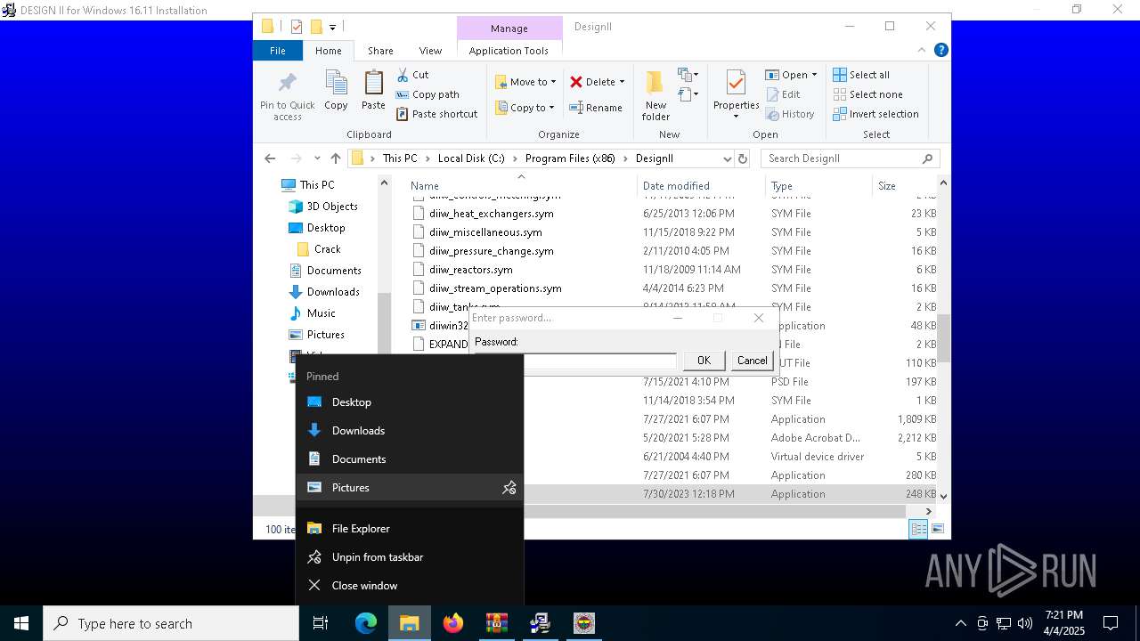Open the Manage contextual tab
Viewport: 1140px width, 641px height.
(x=509, y=28)
